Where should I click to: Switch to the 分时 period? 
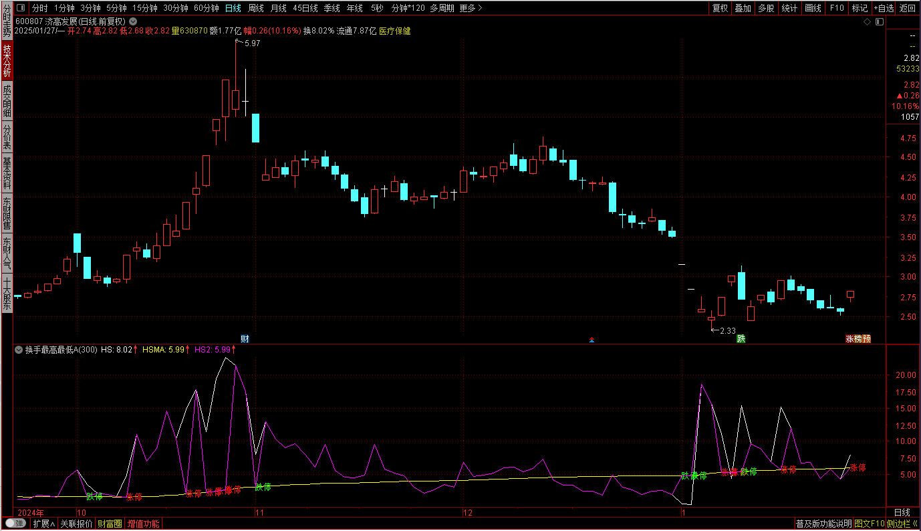tap(39, 8)
